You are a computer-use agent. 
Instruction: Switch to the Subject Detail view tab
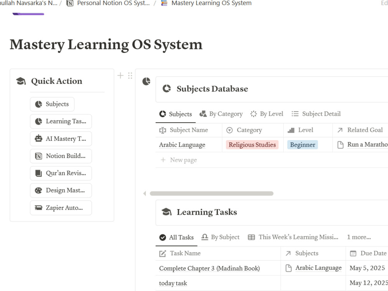point(316,114)
